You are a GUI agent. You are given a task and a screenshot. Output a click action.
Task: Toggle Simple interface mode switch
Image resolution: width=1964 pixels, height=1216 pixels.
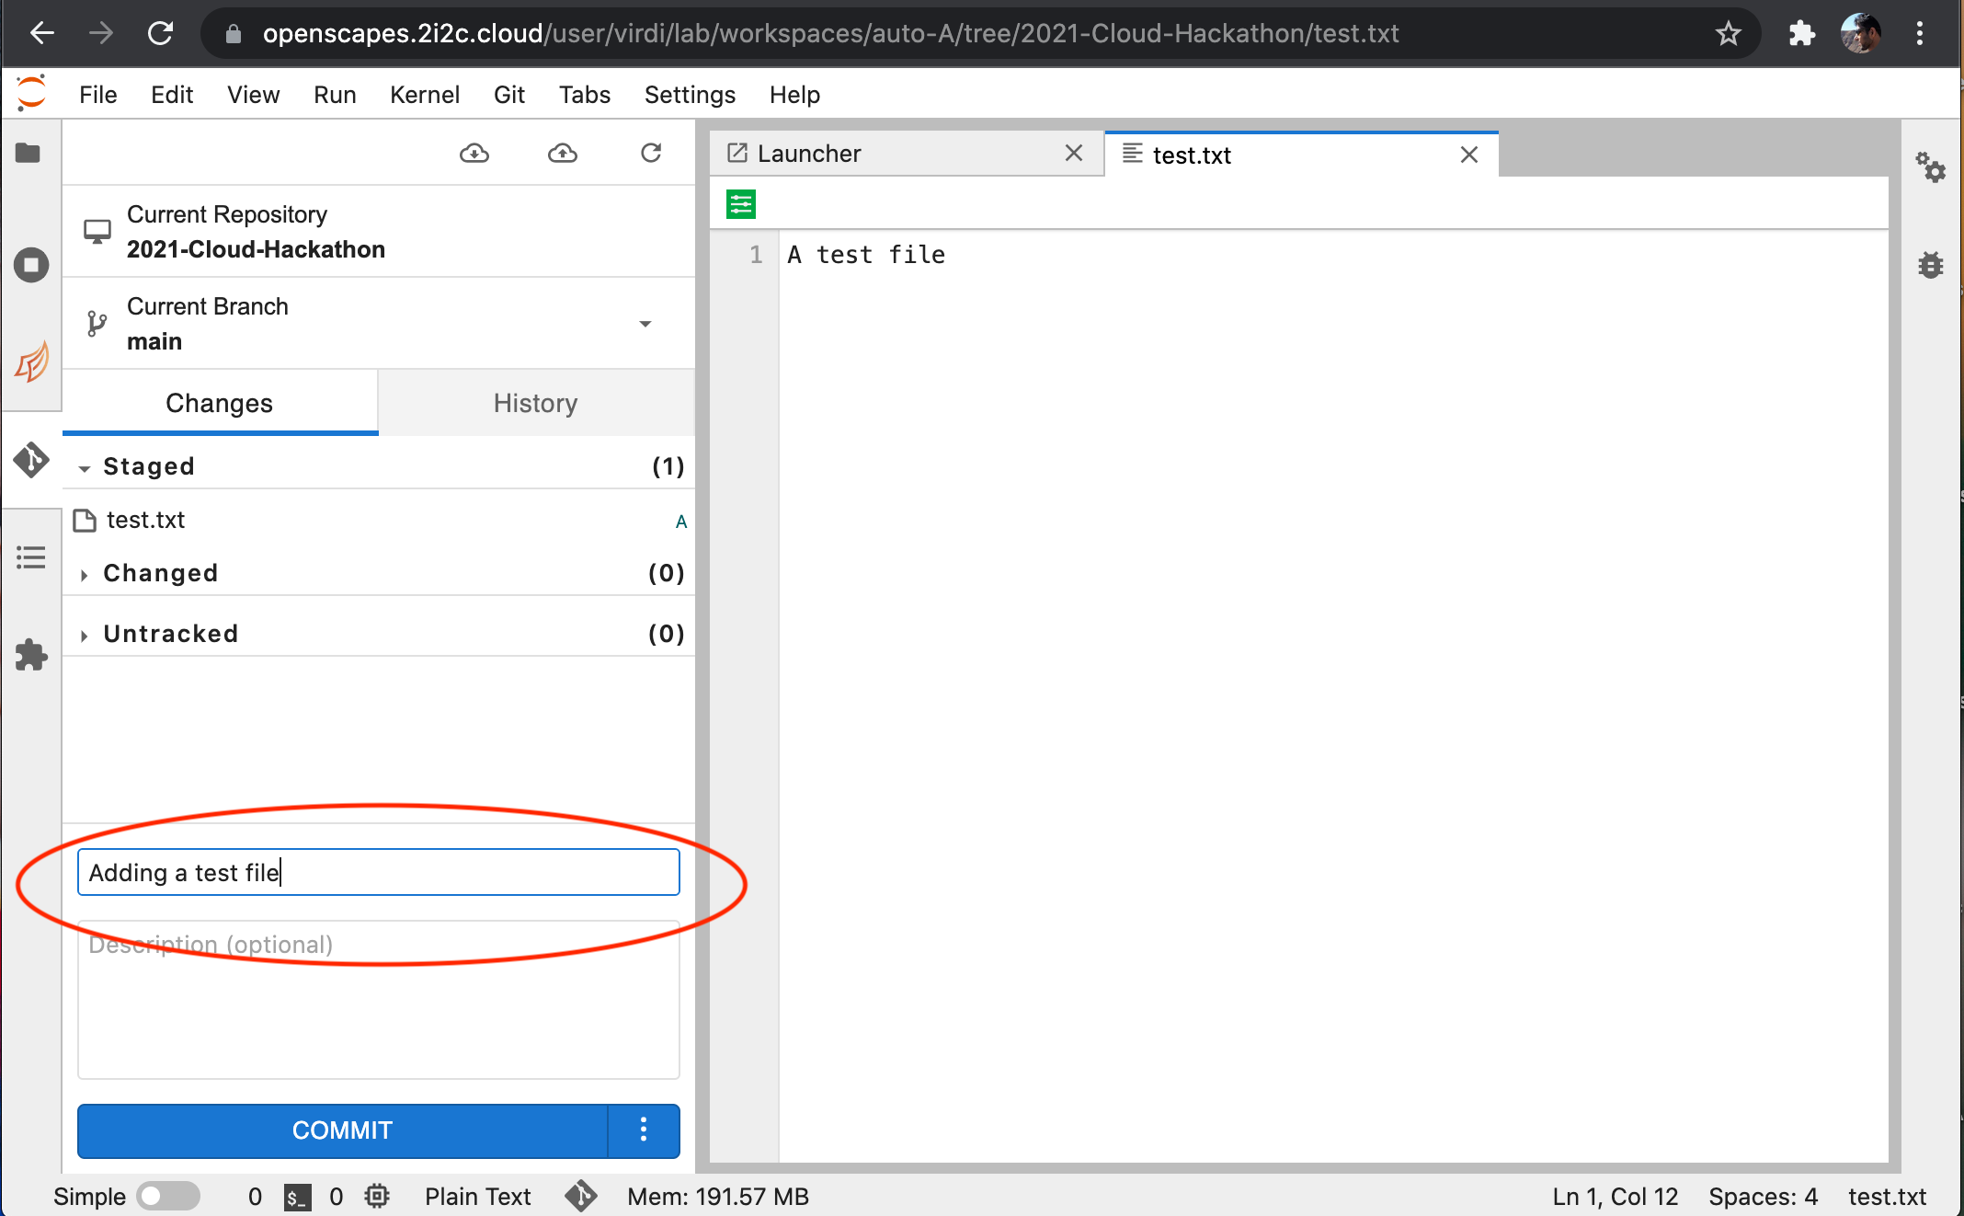pos(168,1196)
